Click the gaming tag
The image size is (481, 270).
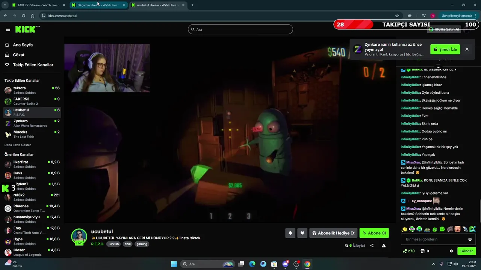[x=142, y=244]
